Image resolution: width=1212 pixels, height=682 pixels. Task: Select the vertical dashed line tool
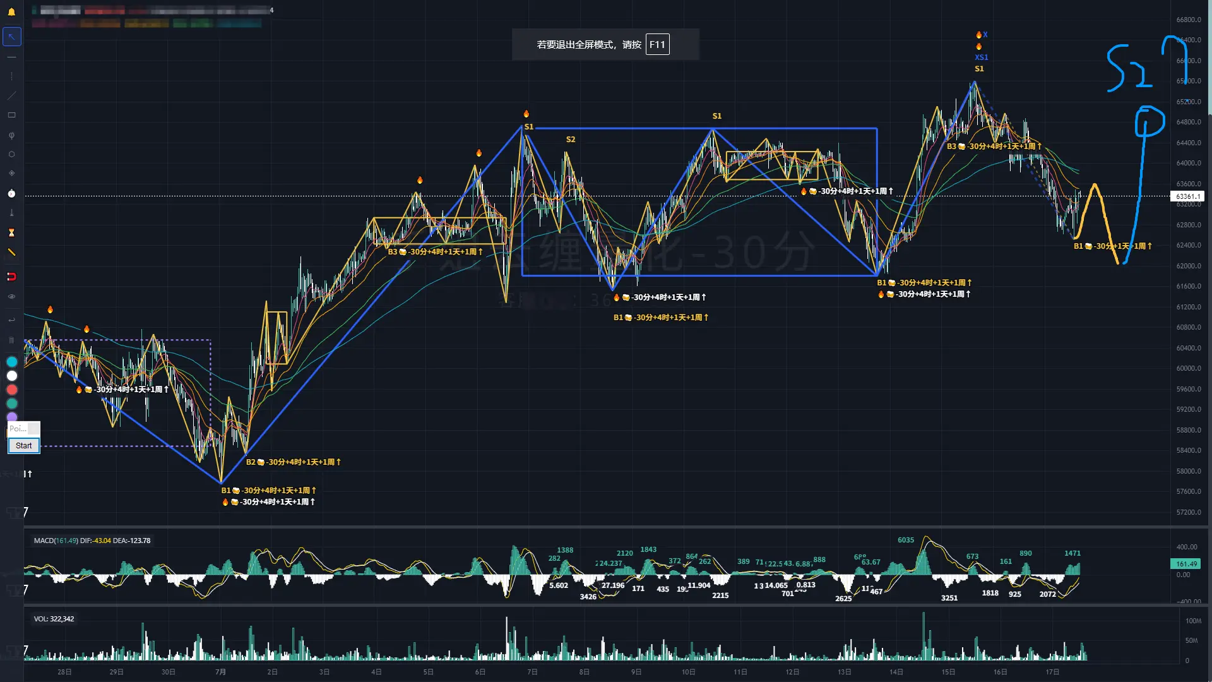tap(11, 76)
